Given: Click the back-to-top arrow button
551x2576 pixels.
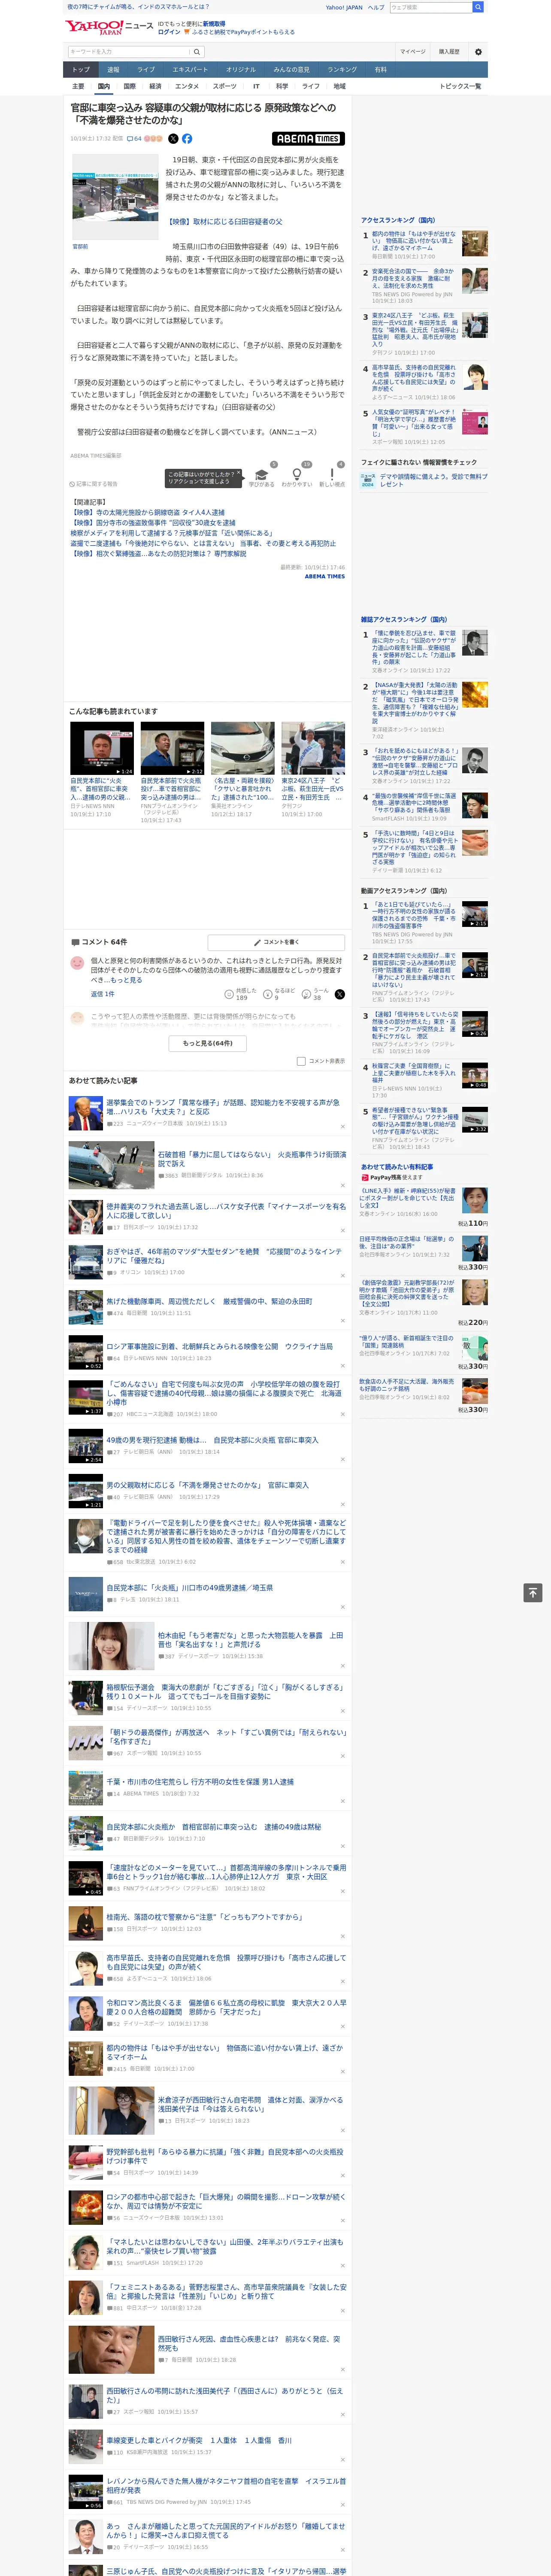Looking at the screenshot, I should (x=533, y=1593).
